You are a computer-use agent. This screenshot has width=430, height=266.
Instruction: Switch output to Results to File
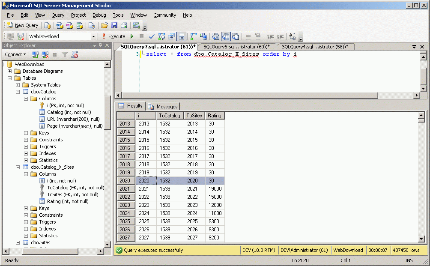pyautogui.click(x=236, y=36)
